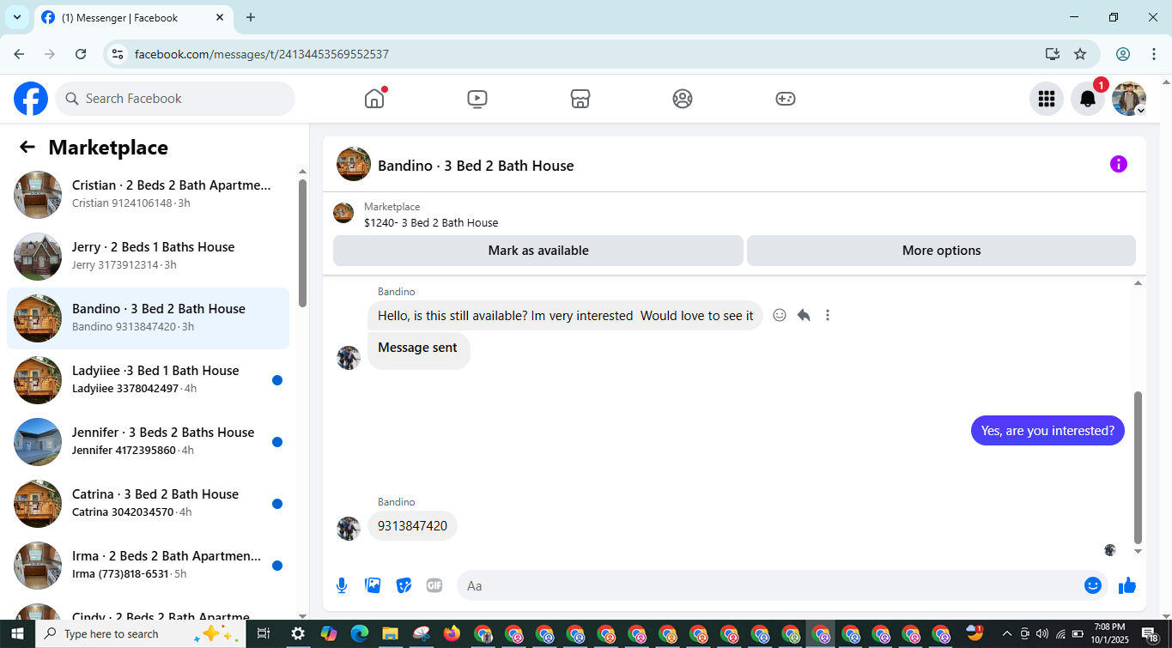Open the Facebook menu grid icon
This screenshot has width=1172, height=648.
(1047, 99)
